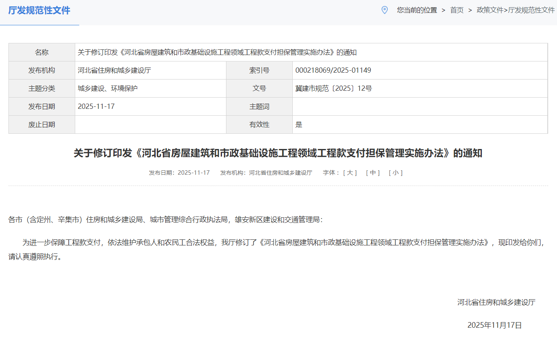Click the 有效性 value 是
Viewport: 557px width, 341px height.
point(299,125)
